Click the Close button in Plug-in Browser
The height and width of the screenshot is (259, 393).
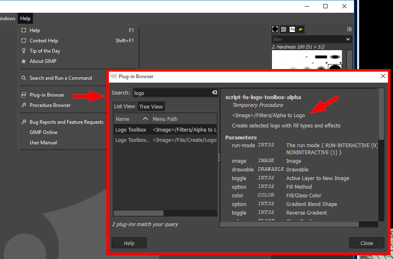click(x=367, y=243)
